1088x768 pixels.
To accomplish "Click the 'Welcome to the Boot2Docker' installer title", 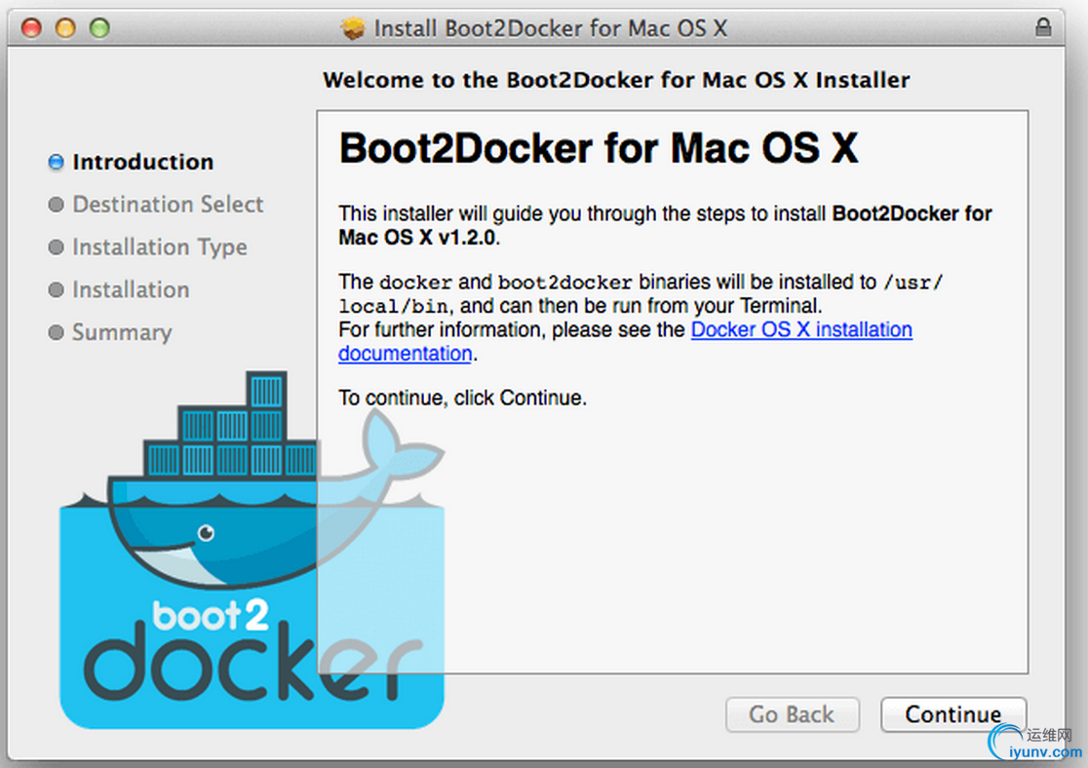I will (x=616, y=80).
